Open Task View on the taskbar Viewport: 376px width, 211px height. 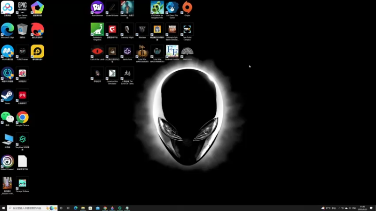click(x=68, y=208)
